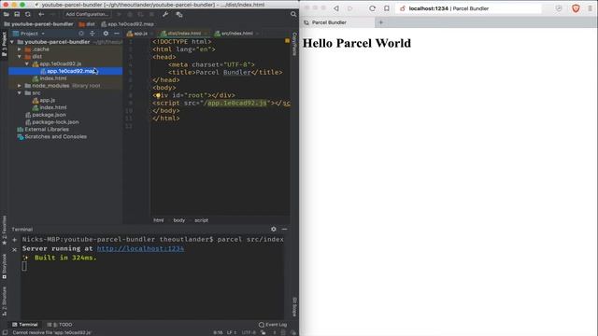Open Terminal panel gear settings
The image size is (598, 336).
(274, 229)
